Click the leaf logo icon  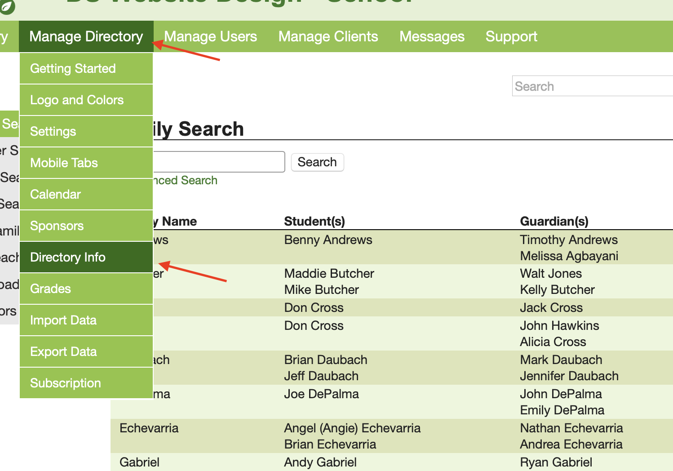tap(7, 6)
